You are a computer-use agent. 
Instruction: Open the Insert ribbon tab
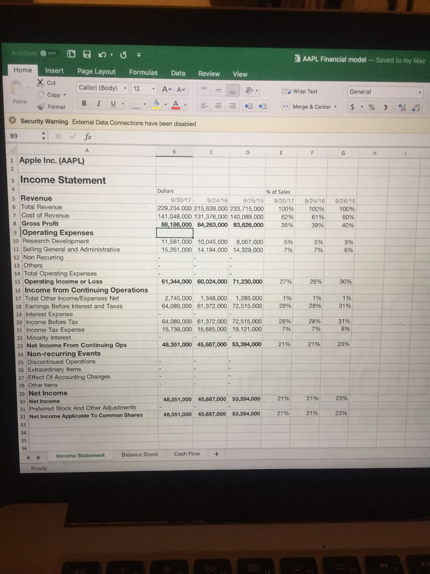pos(54,71)
